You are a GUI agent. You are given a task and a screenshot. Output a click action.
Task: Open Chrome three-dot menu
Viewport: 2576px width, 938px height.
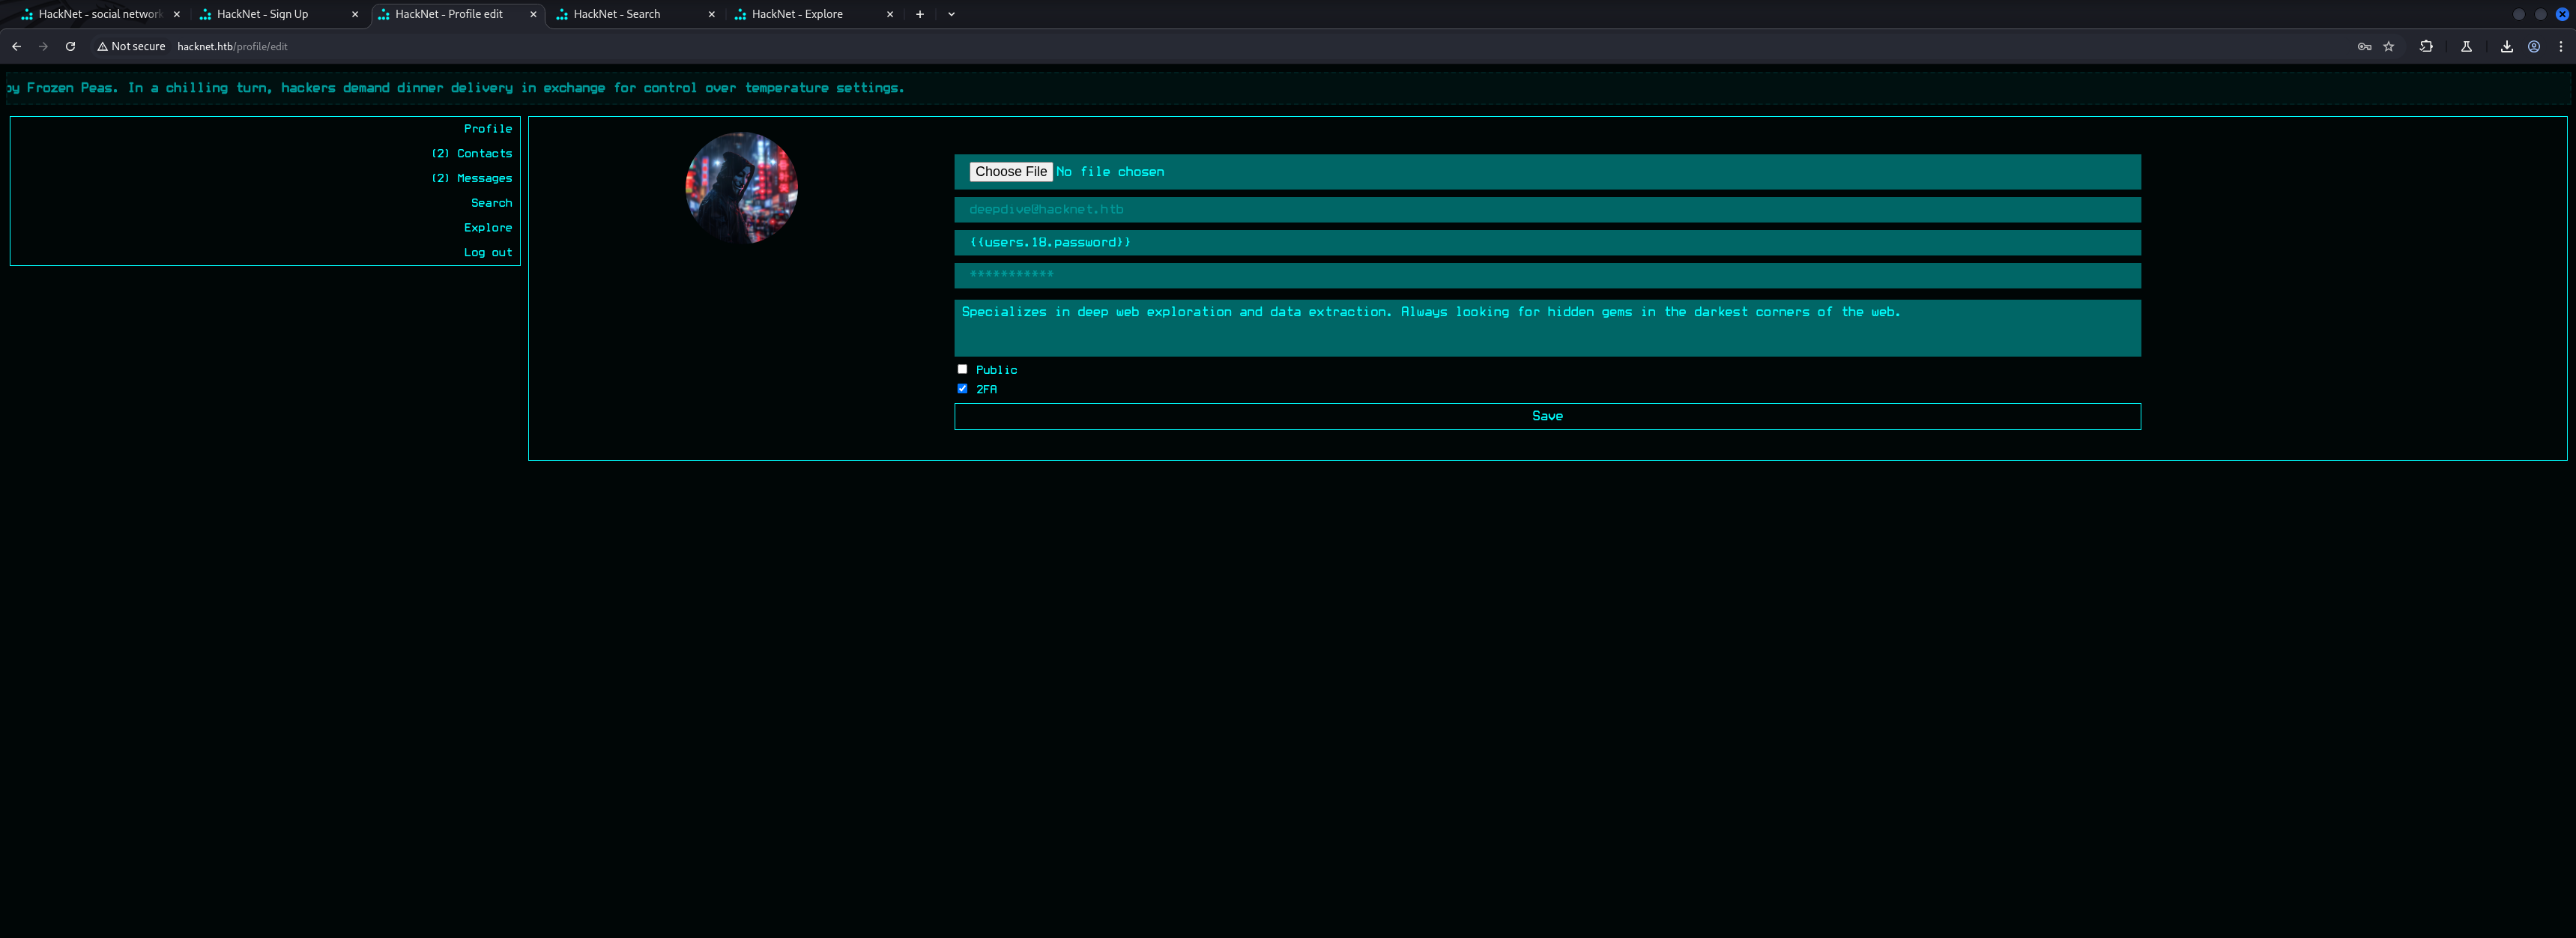pos(2561,46)
